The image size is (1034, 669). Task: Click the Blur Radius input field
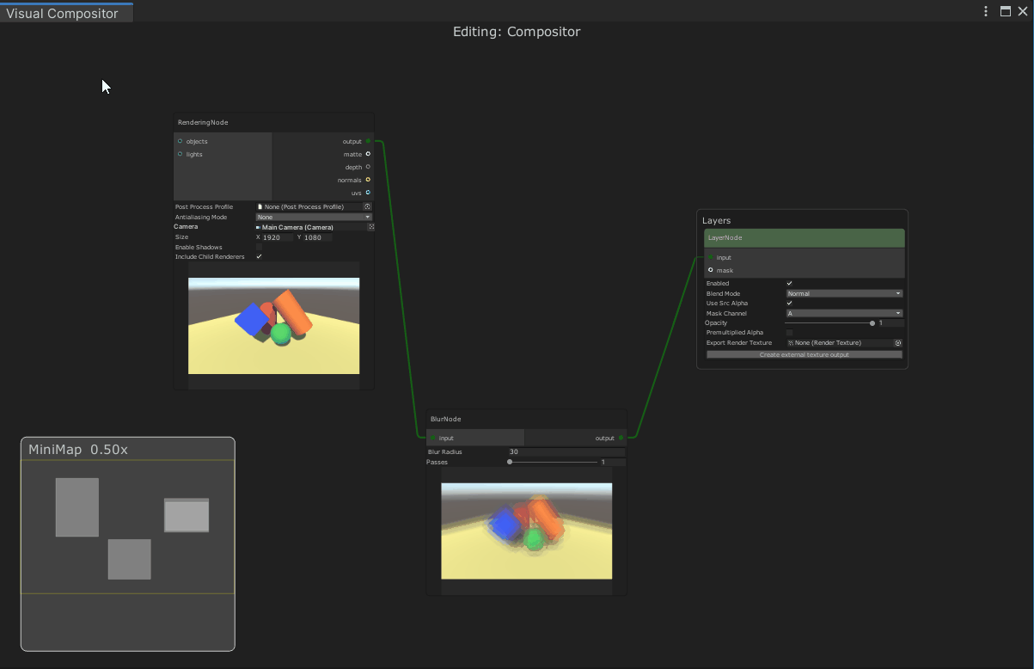click(566, 451)
